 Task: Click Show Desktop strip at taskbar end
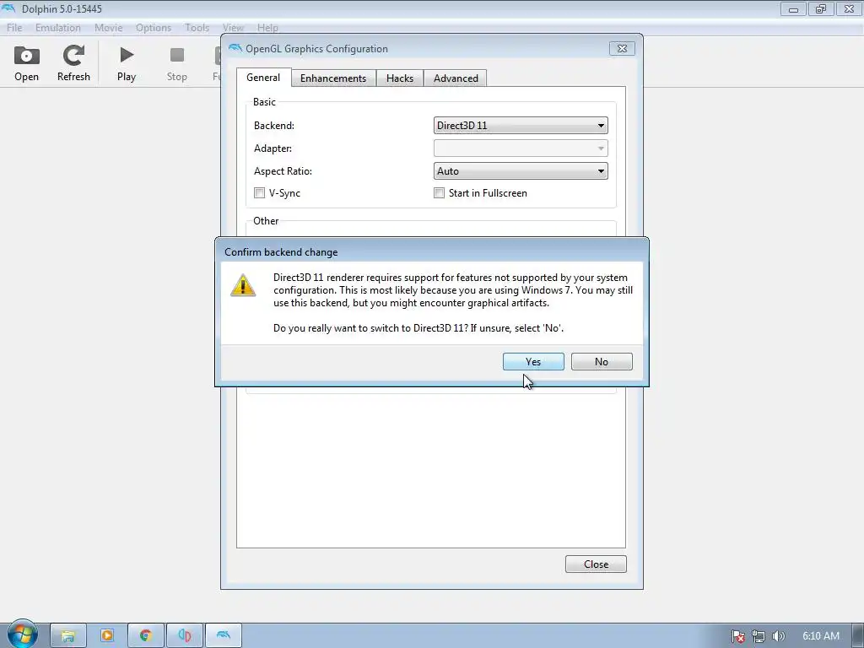pos(858,636)
